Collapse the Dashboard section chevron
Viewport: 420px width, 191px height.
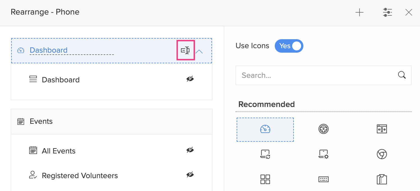coord(199,52)
